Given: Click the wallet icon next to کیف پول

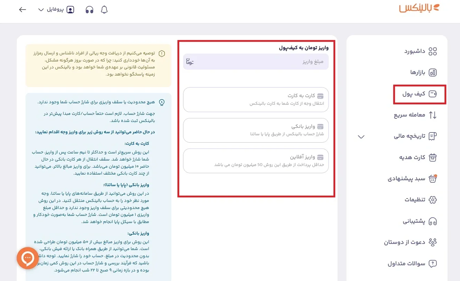Looking at the screenshot, I should 433,94.
